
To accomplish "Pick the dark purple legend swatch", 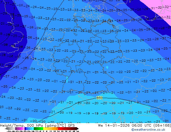I will coord(16,129).
